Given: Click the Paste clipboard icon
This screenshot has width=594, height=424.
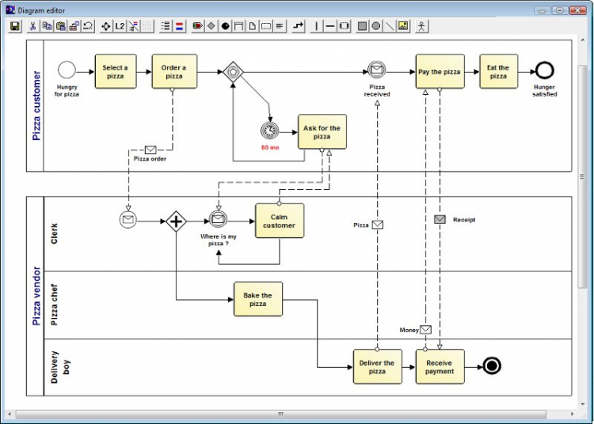Looking at the screenshot, I should pos(61,26).
